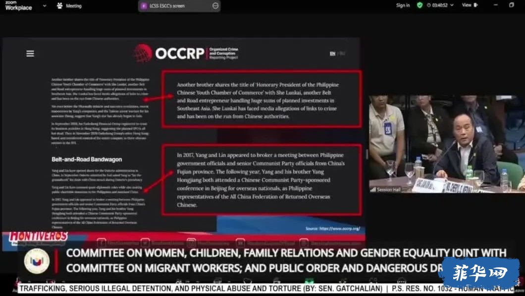The image size is (525, 296).
Task: Open the Source https://www.occrp.org/ link
Action: [x=333, y=229]
